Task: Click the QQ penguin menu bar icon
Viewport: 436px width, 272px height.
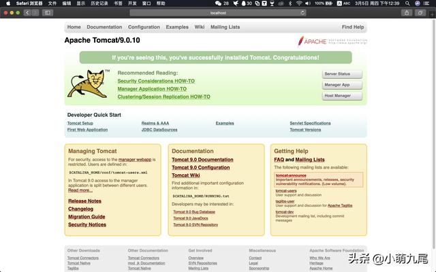Action: [244, 3]
